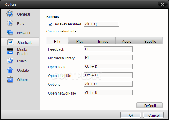Click the Shortcuts enter-key icon
Viewport: 169px width, 120px height.
pyautogui.click(x=10, y=42)
